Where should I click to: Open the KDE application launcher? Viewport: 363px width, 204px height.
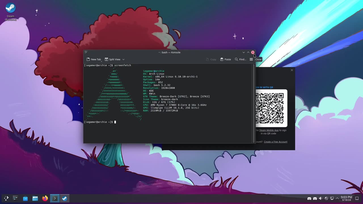pos(6,198)
